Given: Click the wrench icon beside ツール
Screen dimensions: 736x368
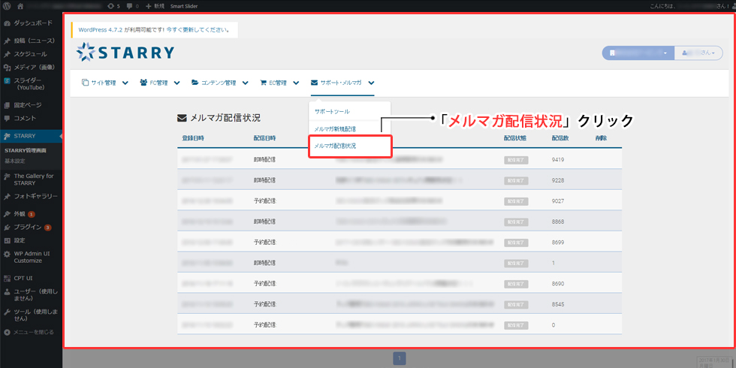Looking at the screenshot, I should point(7,312).
